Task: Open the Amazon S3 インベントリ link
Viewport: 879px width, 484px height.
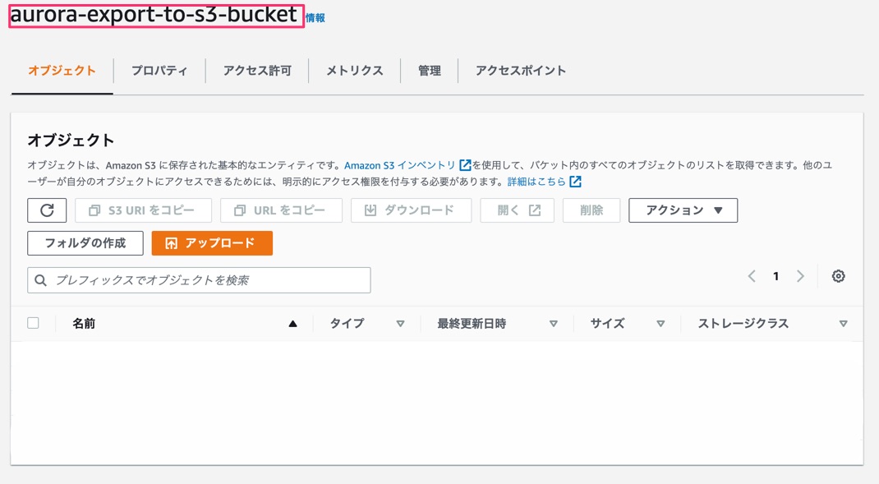Action: pos(402,164)
